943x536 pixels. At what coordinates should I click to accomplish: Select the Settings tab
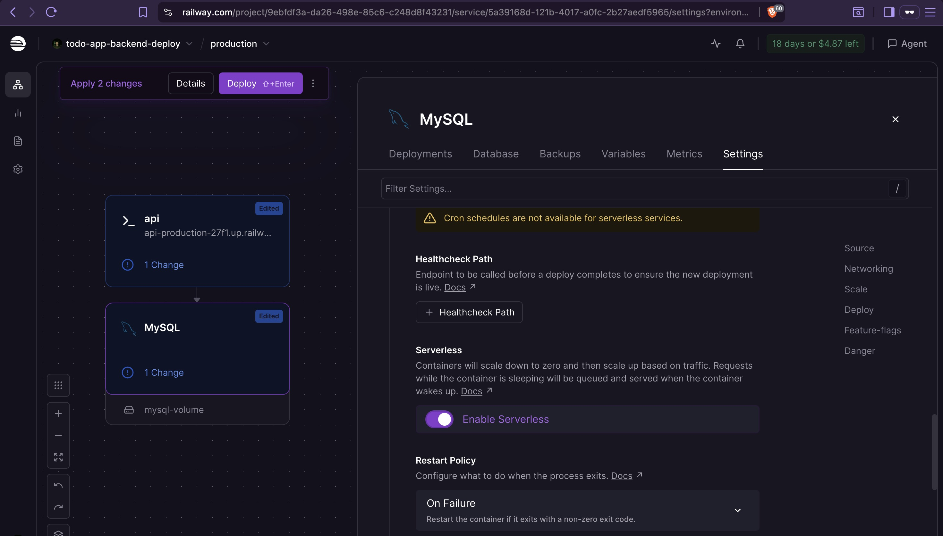click(x=743, y=154)
